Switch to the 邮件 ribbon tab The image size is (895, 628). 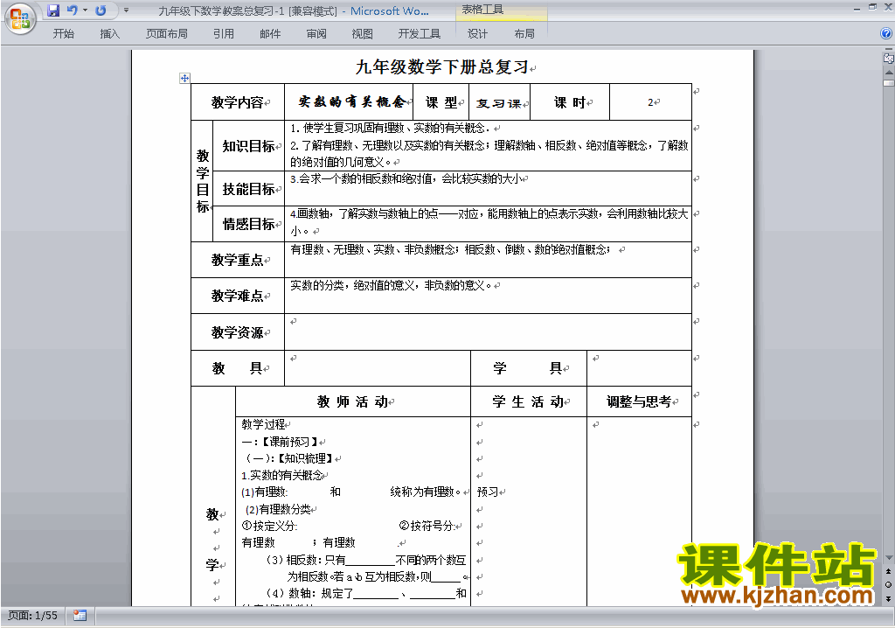pos(270,34)
